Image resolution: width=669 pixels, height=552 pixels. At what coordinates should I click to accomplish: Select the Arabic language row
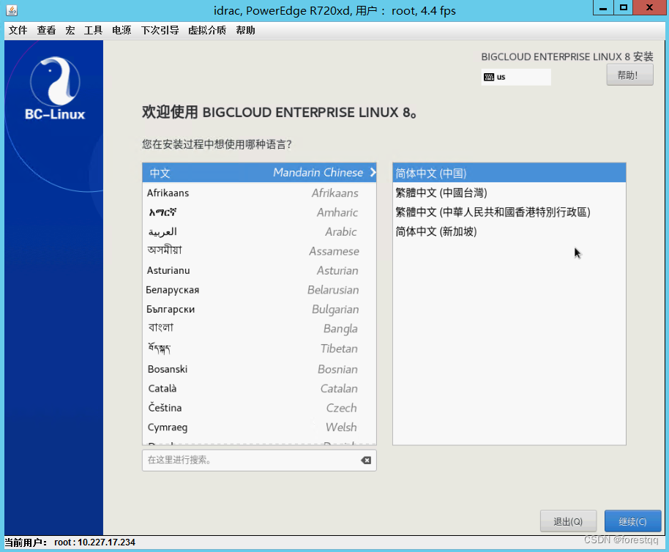point(259,231)
